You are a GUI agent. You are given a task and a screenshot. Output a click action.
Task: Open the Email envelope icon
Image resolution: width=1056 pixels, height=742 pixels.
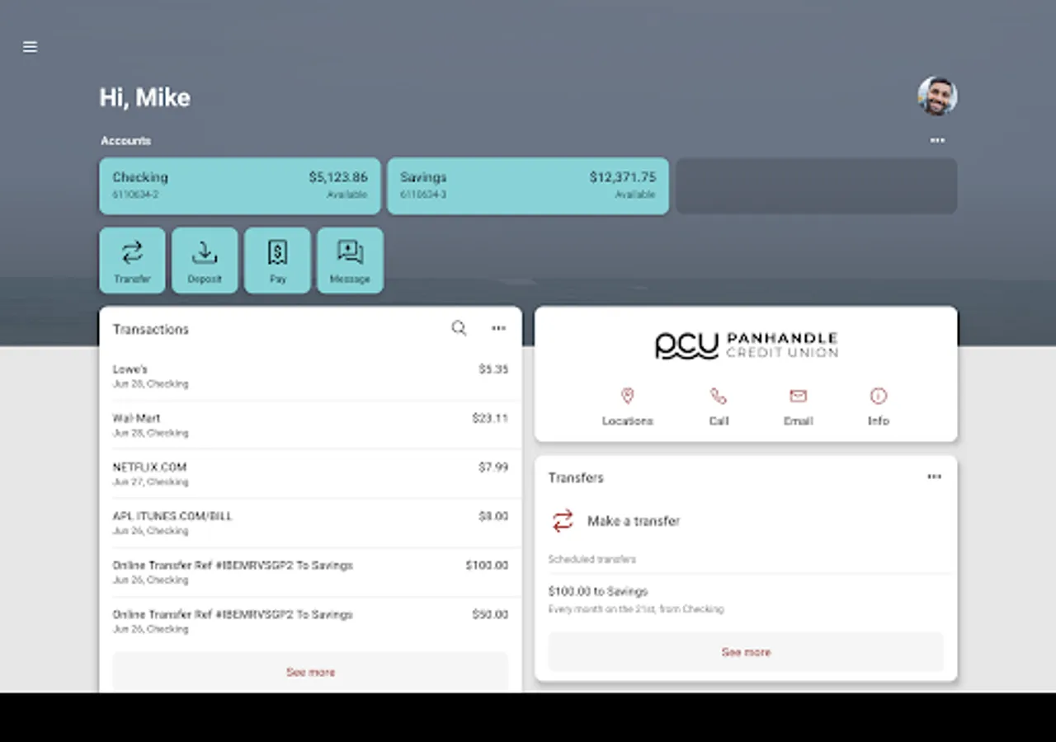[x=798, y=397]
